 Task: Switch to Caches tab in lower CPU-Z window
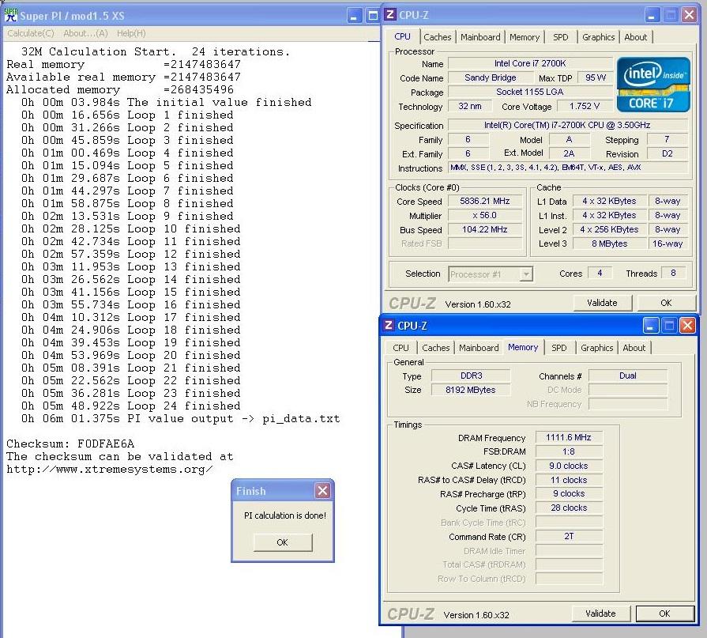click(435, 348)
